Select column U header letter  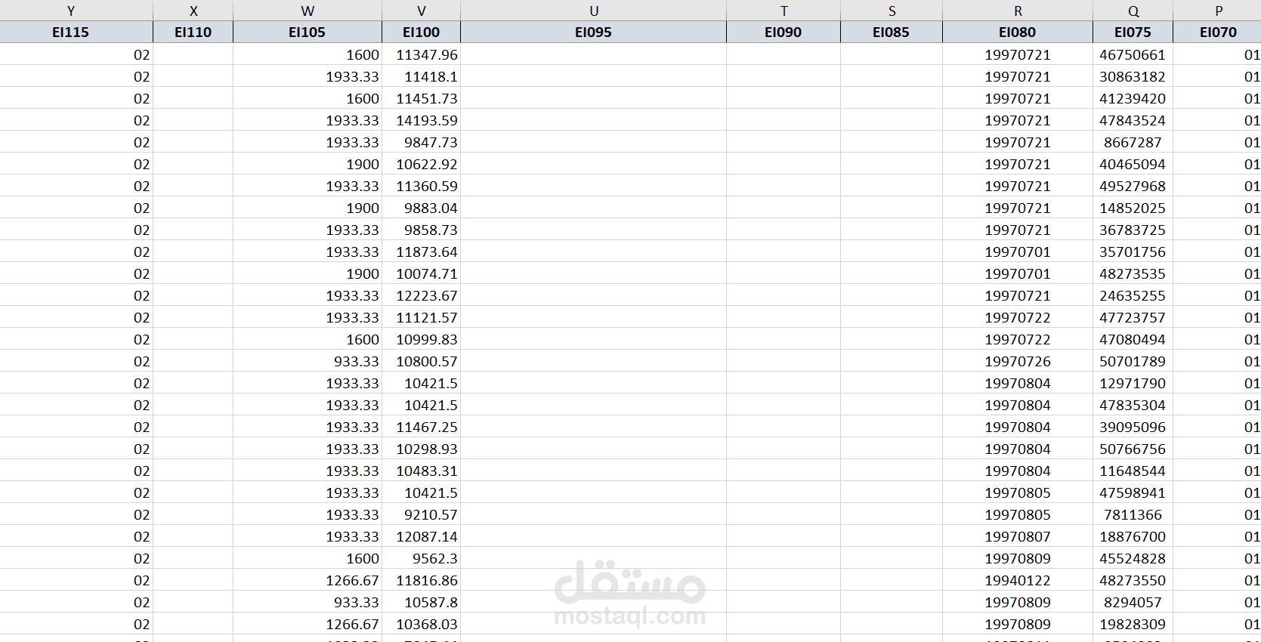pyautogui.click(x=594, y=11)
